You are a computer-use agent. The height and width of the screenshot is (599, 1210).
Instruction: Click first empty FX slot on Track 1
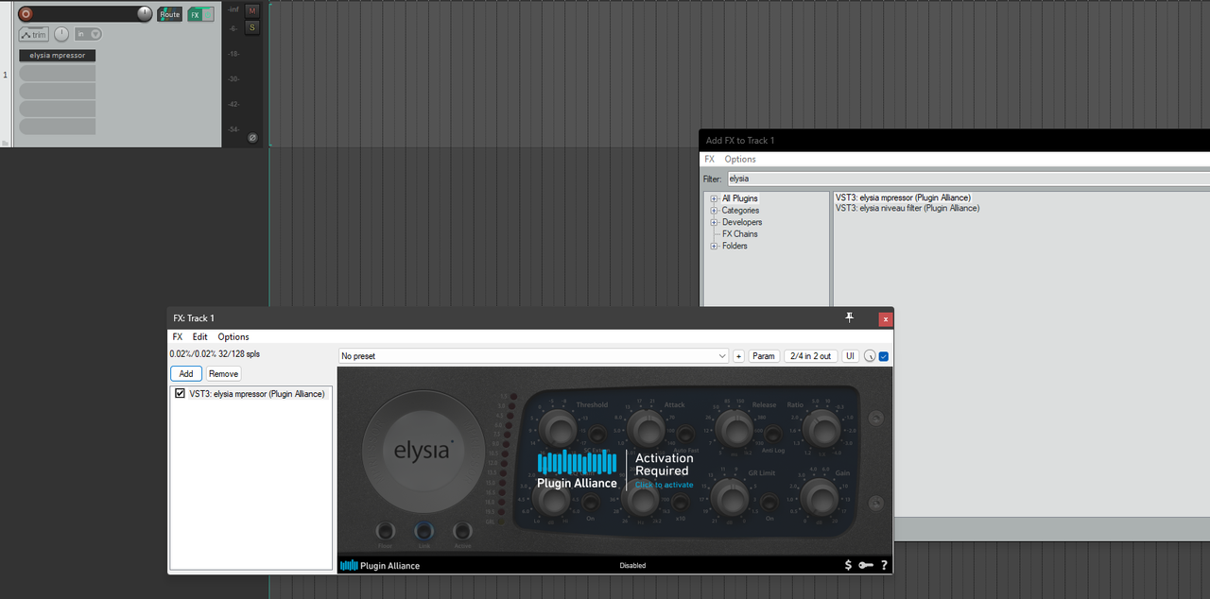coord(58,73)
